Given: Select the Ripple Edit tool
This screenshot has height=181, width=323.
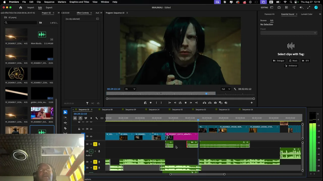Looking at the screenshot, I should tap(65, 123).
